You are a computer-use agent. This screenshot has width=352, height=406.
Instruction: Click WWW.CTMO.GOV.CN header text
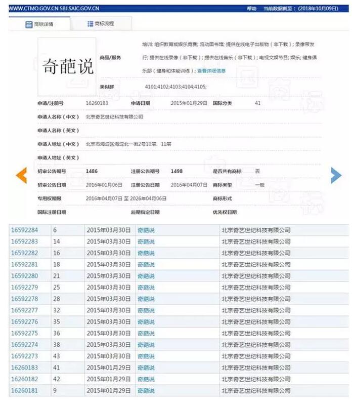coord(33,9)
